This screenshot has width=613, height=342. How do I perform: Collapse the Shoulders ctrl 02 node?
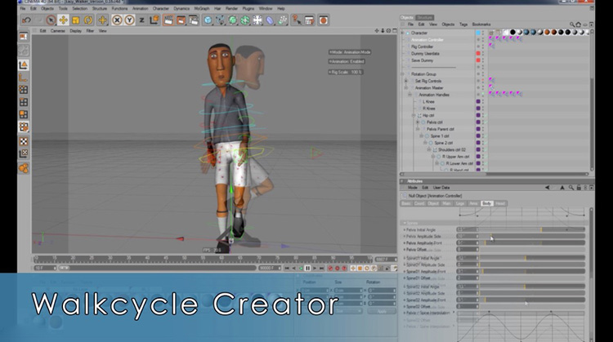click(429, 149)
